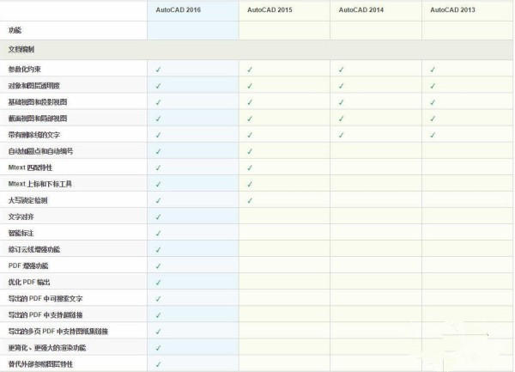This screenshot has width=515, height=372.
Task: Click AutoCAD 2016 checkmark for 替代外部参照图层特性
Action: [159, 364]
